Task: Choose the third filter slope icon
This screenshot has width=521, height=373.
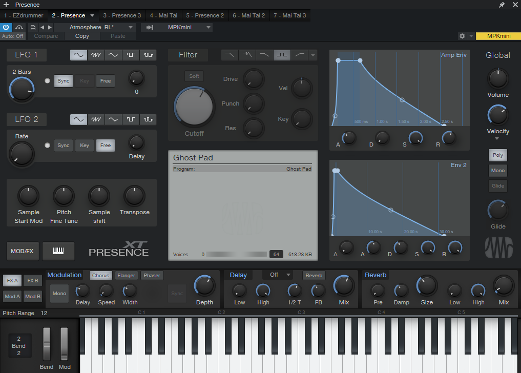Action: click(264, 55)
